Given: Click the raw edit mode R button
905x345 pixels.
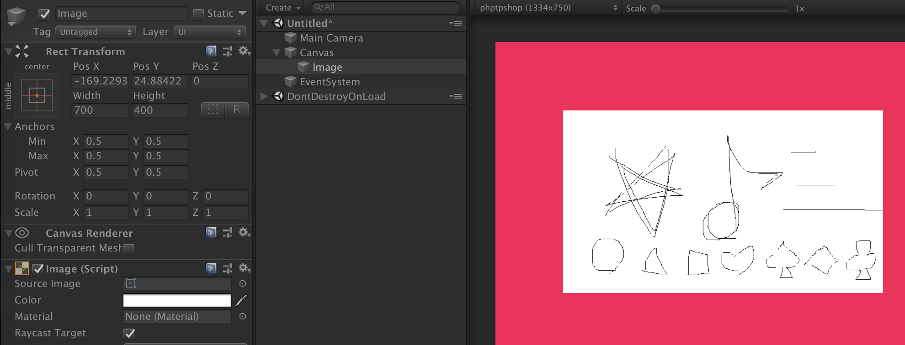Looking at the screenshot, I should click(236, 110).
